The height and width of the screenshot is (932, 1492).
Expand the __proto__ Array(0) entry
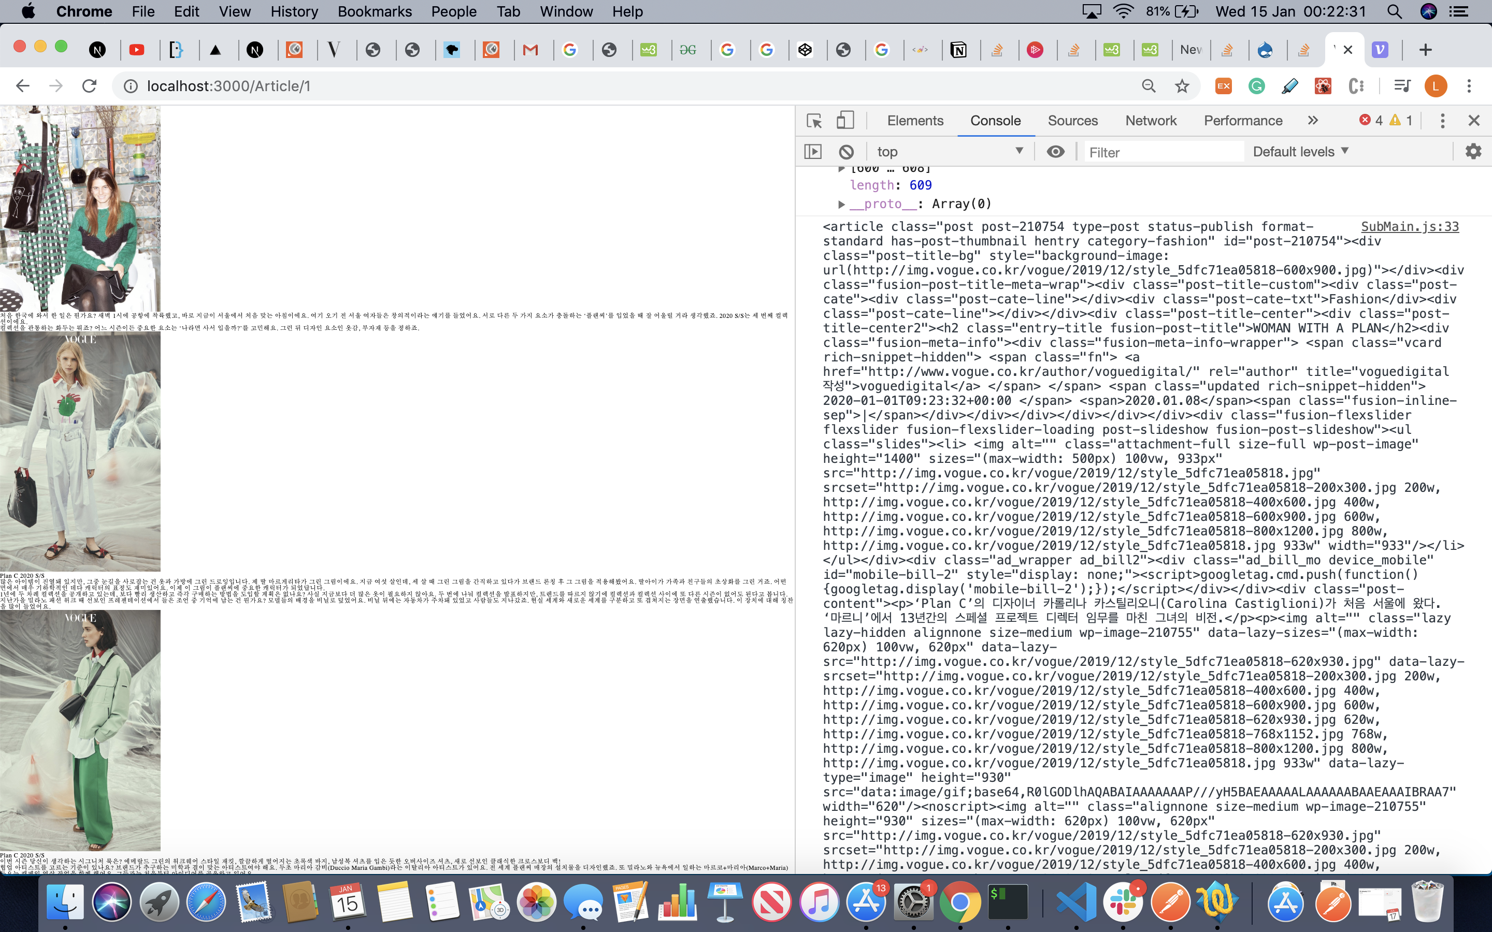click(x=841, y=204)
